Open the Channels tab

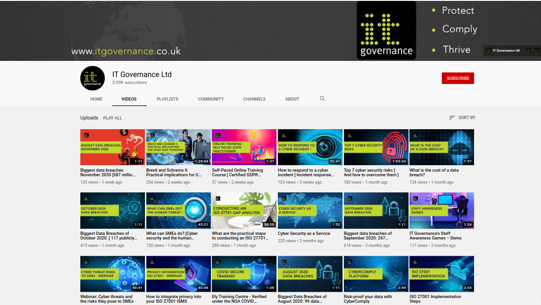tap(254, 99)
